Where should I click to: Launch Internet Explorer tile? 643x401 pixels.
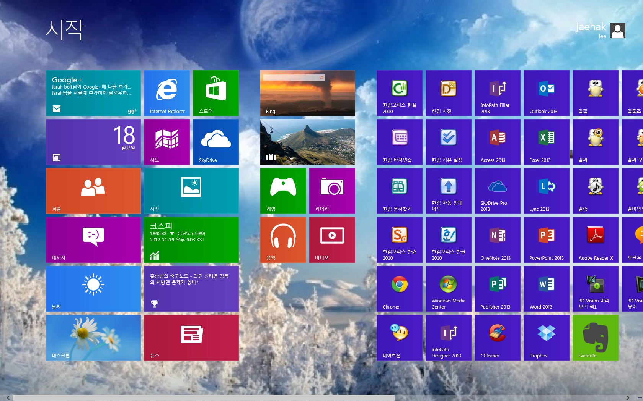(167, 93)
